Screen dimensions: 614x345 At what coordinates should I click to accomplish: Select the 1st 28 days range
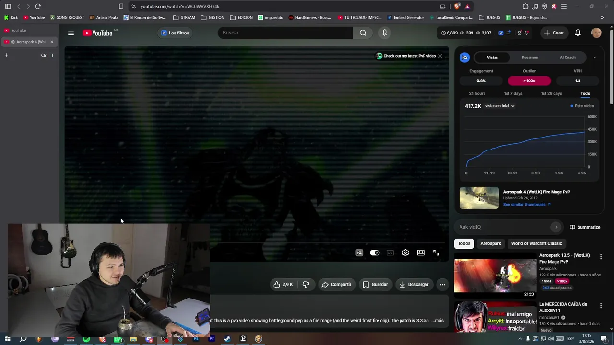pyautogui.click(x=551, y=93)
